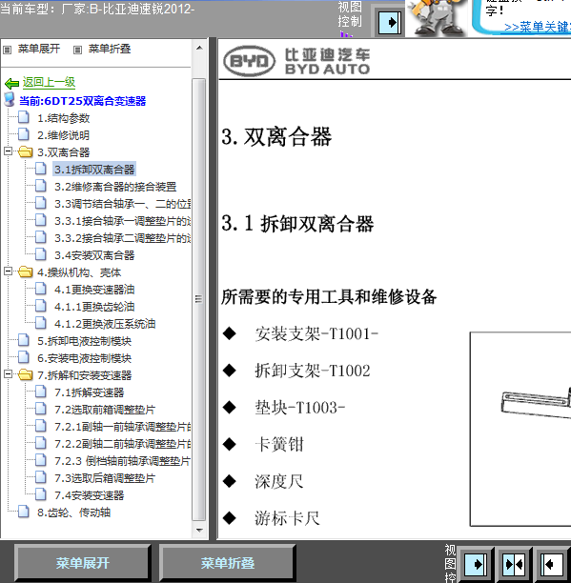Image resolution: width=571 pixels, height=583 pixels.
Task: Open the >>菜单关键字 link
Action: [x=538, y=27]
